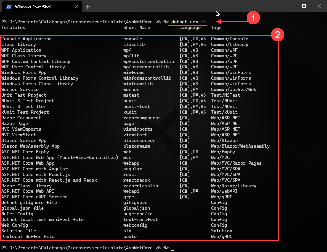The image size is (327, 252).
Task: Click the 'Web/Blazor/WebAssembly' tag text
Action: [240, 146]
